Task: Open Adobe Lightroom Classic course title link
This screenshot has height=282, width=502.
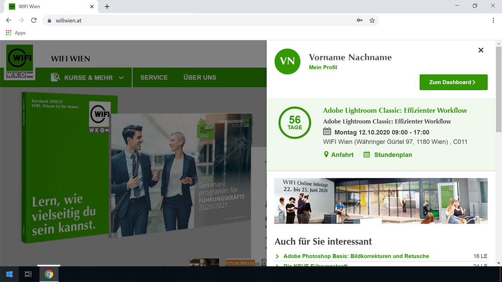Action: pos(395,110)
